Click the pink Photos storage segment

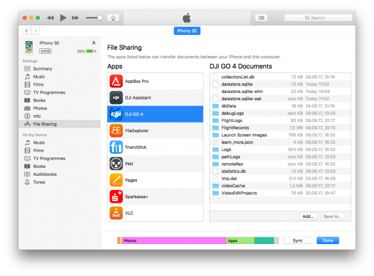[174, 240]
